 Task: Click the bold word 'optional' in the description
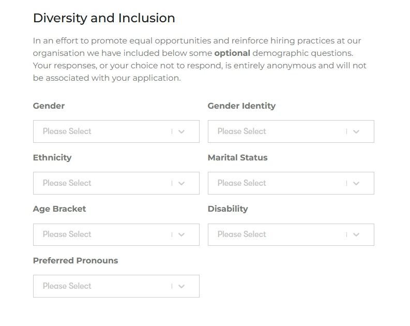[232, 53]
